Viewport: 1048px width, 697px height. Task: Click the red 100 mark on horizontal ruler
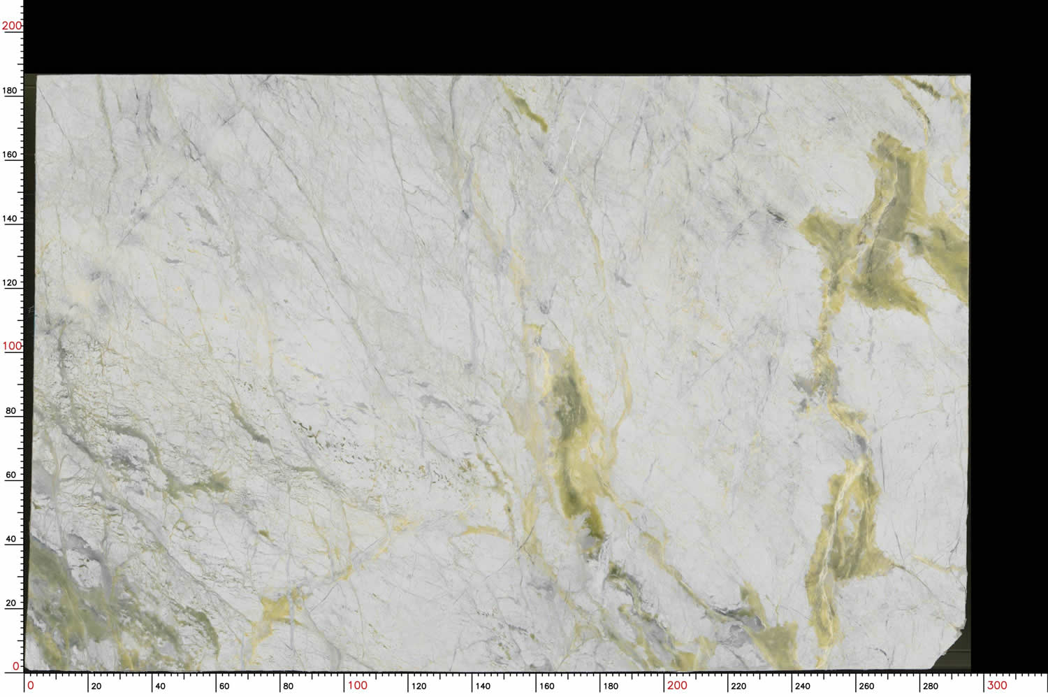pos(357,685)
